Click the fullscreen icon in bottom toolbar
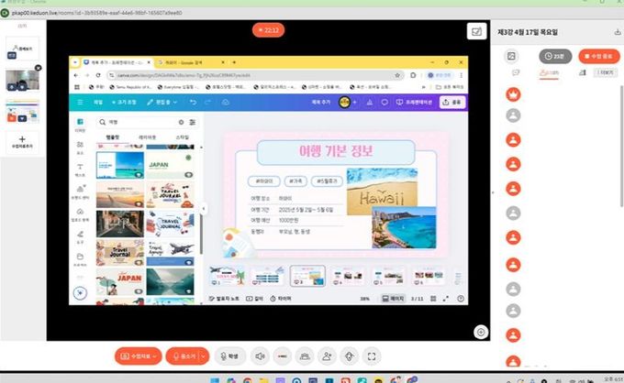 point(371,356)
